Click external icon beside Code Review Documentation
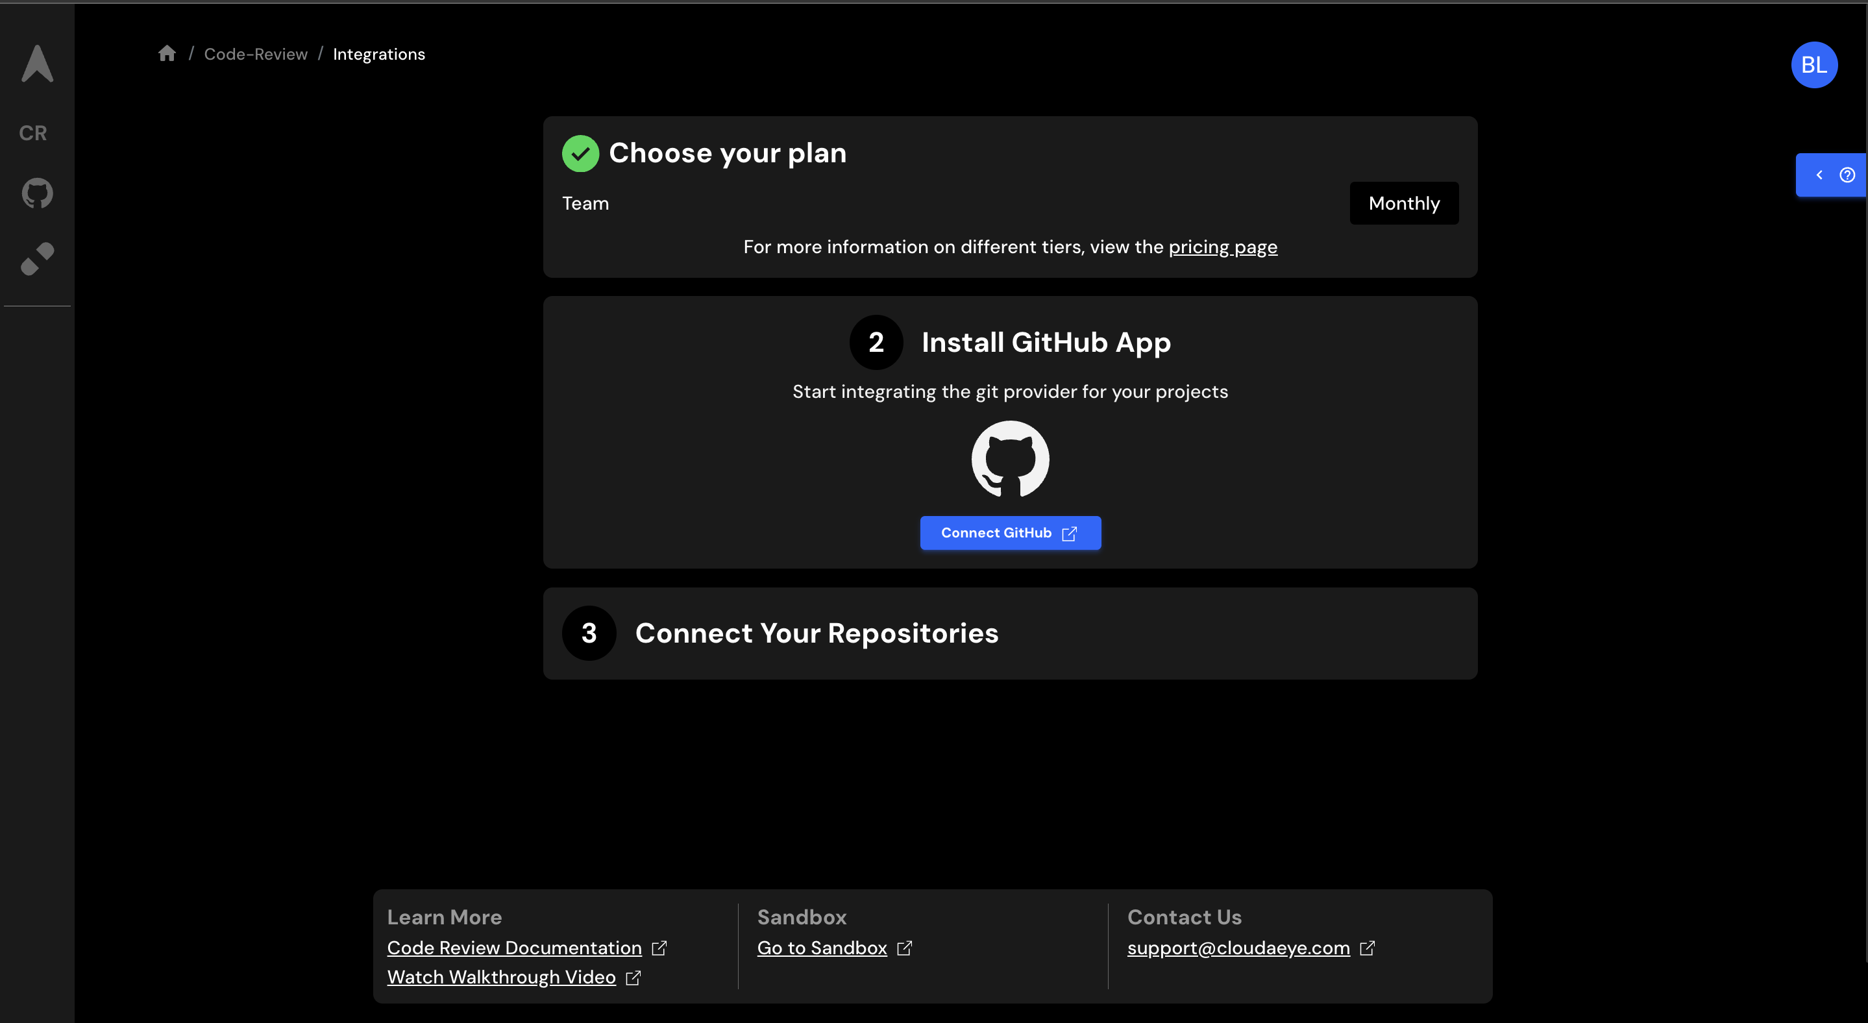This screenshot has width=1868, height=1023. (x=658, y=948)
